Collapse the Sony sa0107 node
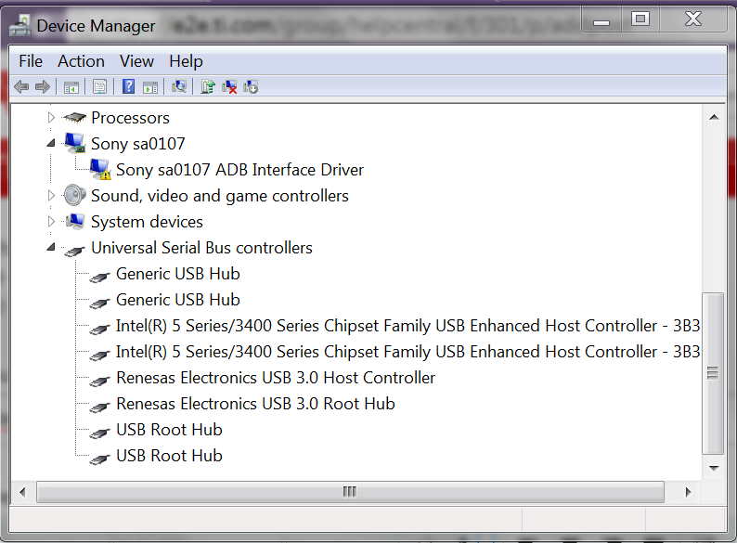The width and height of the screenshot is (737, 543). [51, 143]
